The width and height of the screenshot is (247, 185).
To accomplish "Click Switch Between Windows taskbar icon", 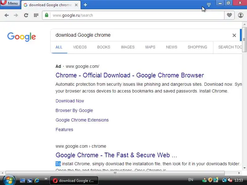I will click(30, 180).
